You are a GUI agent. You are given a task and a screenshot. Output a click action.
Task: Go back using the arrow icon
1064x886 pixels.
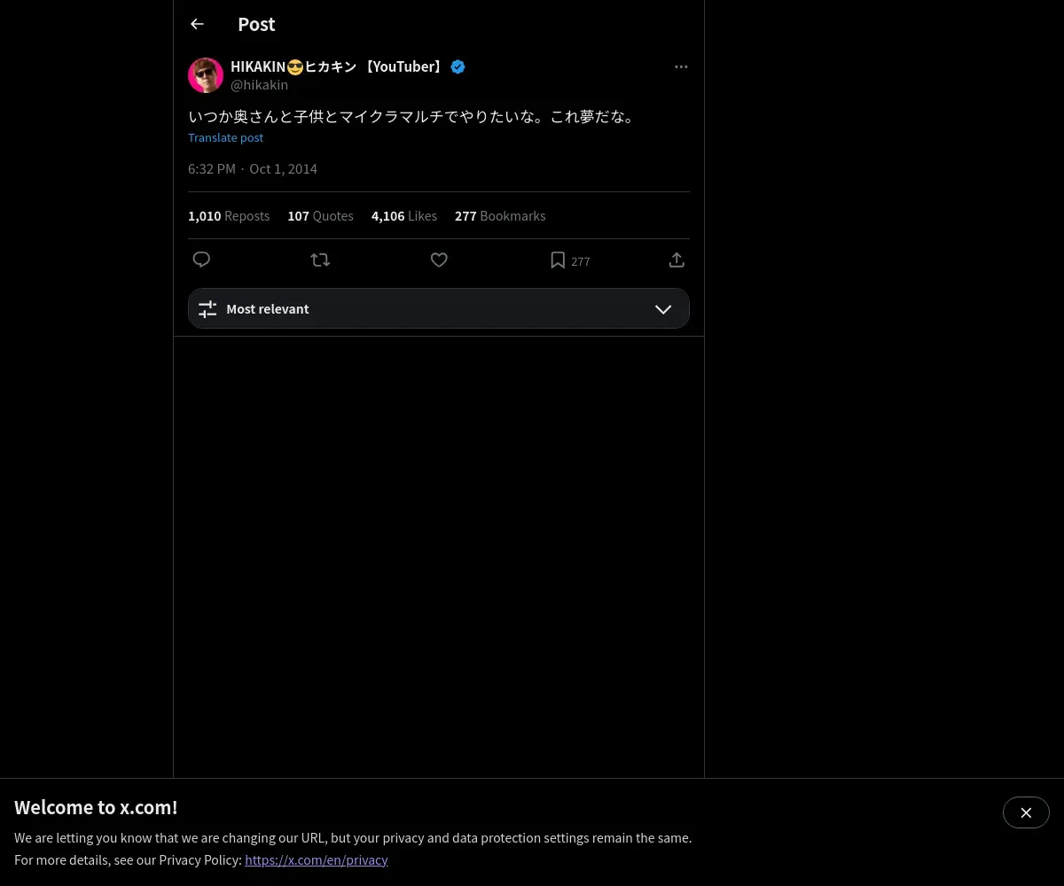197,24
